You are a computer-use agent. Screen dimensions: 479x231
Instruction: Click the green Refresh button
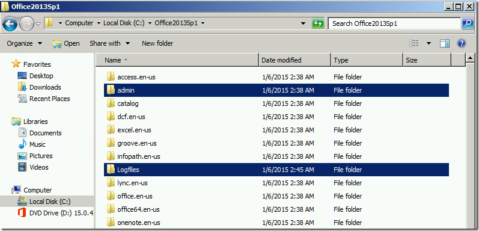click(318, 23)
